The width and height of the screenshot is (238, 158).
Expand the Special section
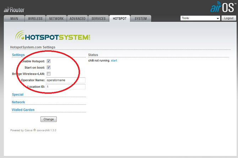click(x=18, y=95)
